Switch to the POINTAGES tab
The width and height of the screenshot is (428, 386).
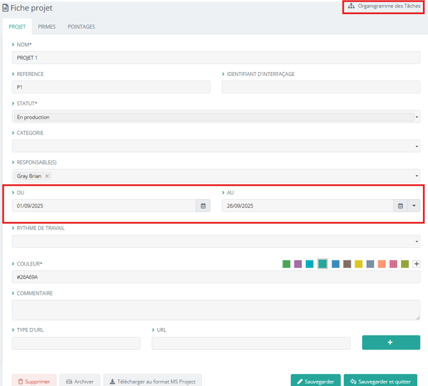pyautogui.click(x=81, y=27)
